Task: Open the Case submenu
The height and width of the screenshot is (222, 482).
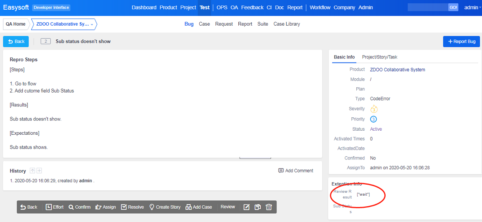Action: pos(204,24)
